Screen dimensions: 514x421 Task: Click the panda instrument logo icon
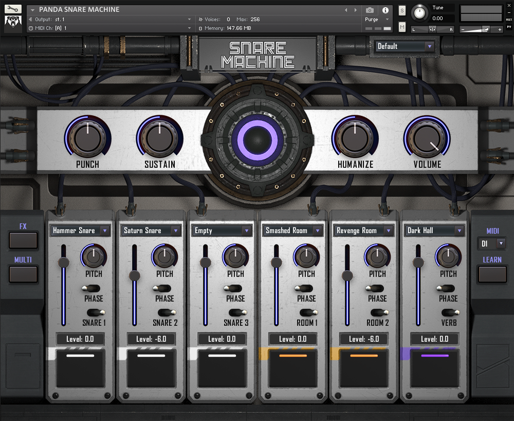coord(13,23)
